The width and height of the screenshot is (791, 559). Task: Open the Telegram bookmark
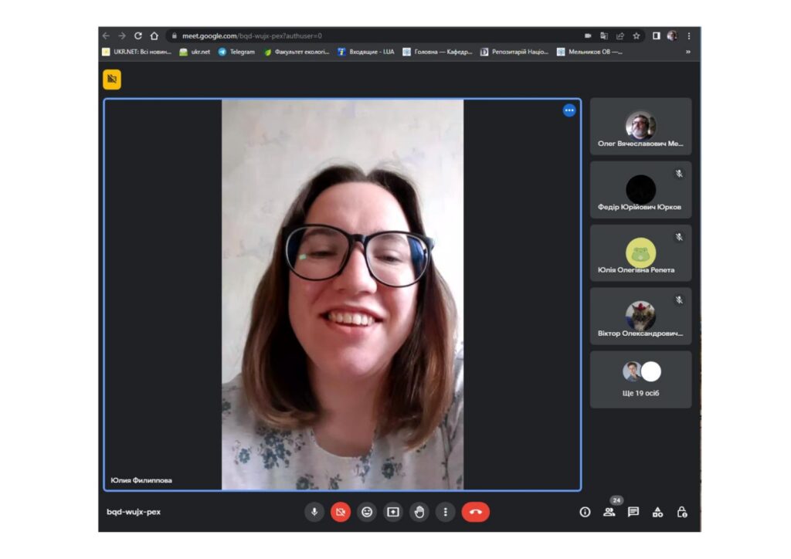236,52
